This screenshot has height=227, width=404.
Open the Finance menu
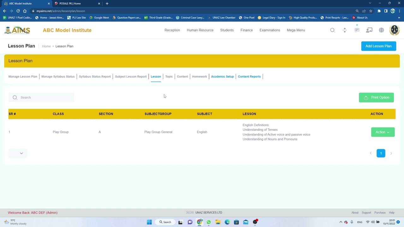pyautogui.click(x=247, y=30)
